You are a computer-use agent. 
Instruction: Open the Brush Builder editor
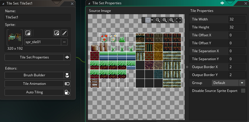34,75
